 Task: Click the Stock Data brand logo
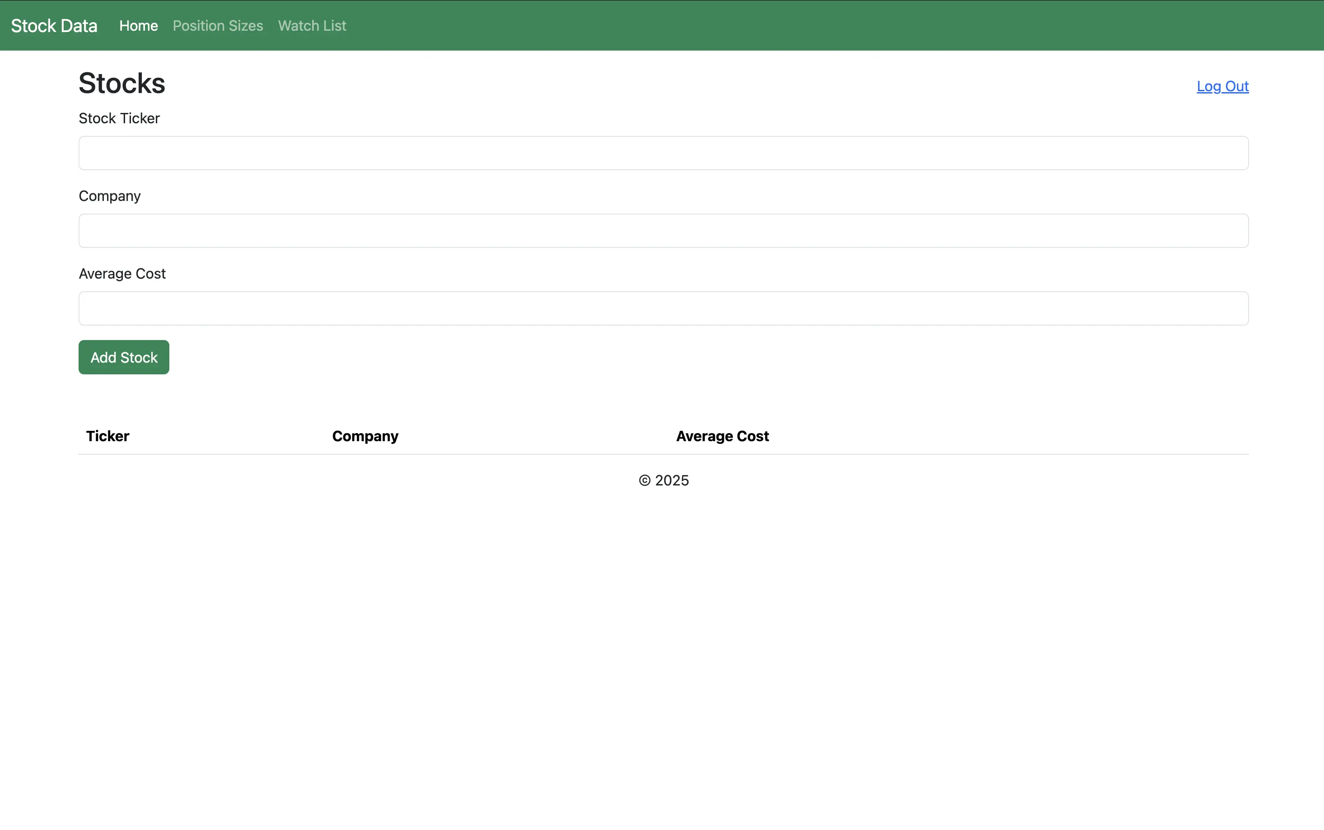(x=54, y=26)
